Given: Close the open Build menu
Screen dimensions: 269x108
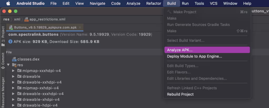Looking at the screenshot, I should [171, 3].
